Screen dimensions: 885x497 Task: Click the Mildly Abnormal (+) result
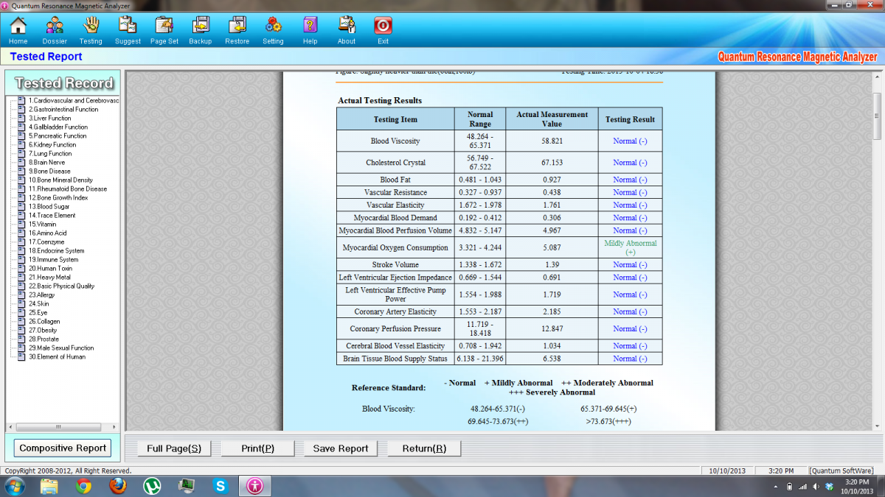click(630, 247)
